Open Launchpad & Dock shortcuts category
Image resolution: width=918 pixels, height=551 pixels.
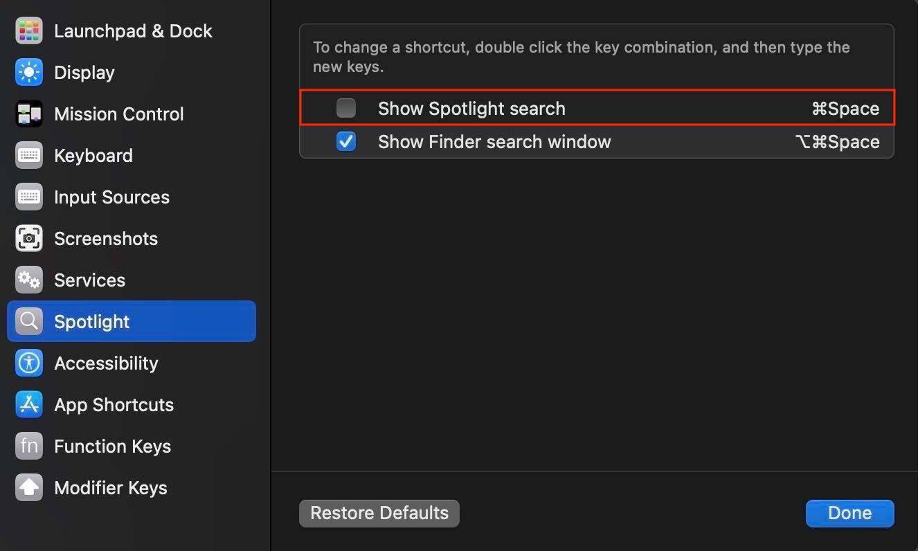133,31
